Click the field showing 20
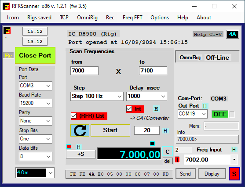This screenshot has width=245, height=187. (147, 130)
